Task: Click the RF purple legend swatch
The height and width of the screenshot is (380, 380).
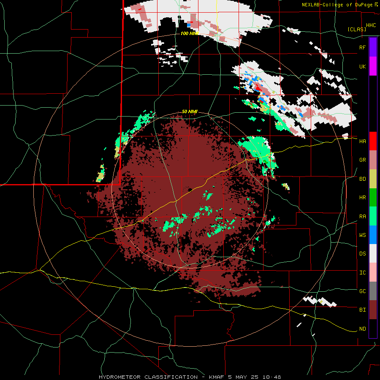Action: 373,47
